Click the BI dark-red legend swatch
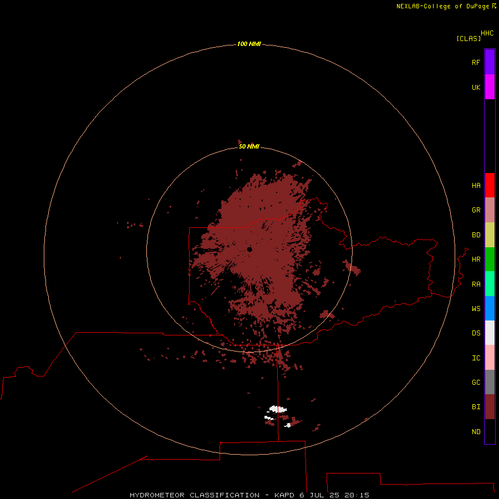499x499 pixels. pyautogui.click(x=490, y=407)
